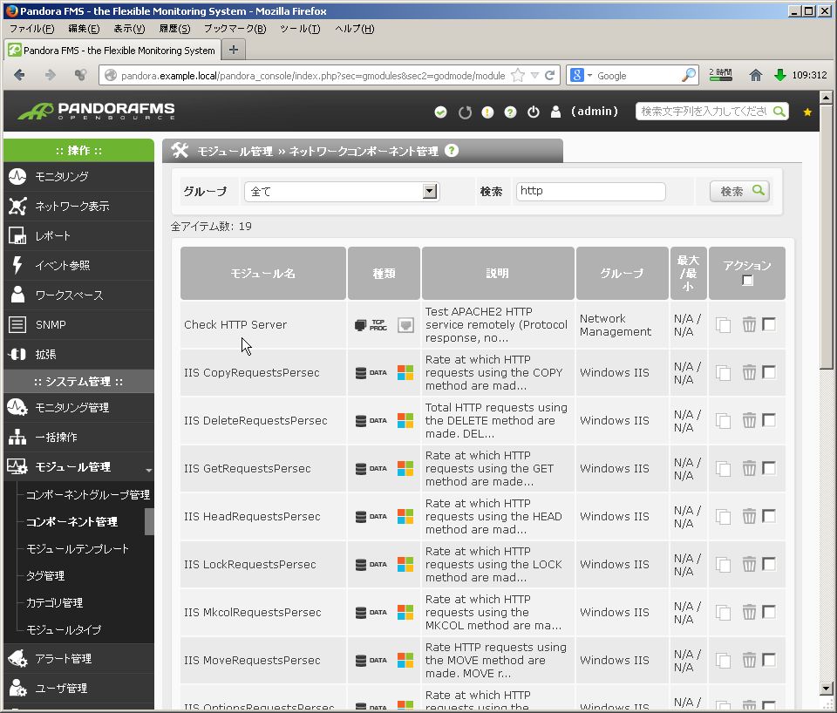Delete the IIS CopyRequestsPersec component

click(749, 372)
